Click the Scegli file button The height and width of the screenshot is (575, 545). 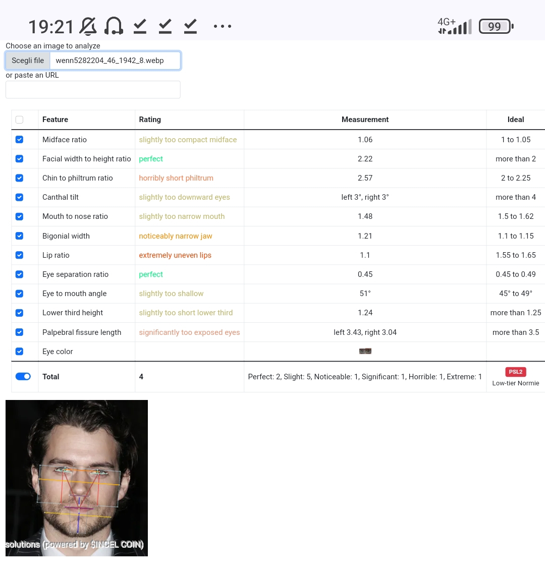tap(28, 61)
